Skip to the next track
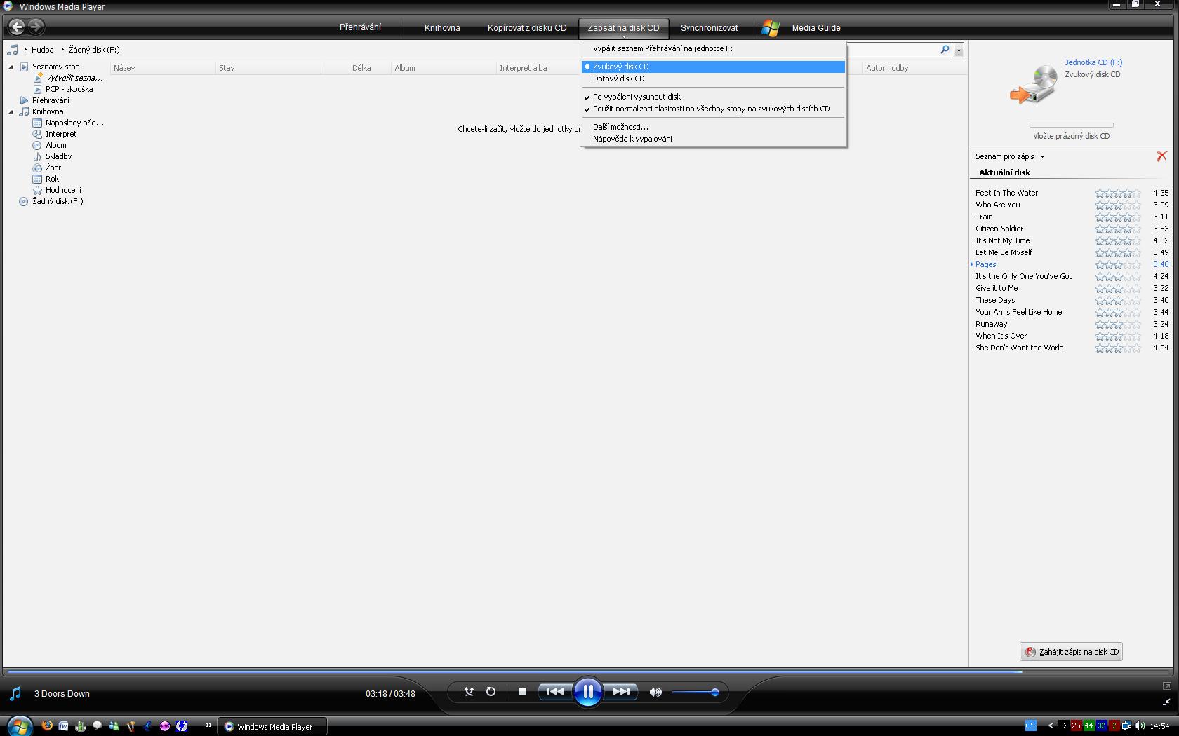This screenshot has height=736, width=1179. [x=621, y=692]
